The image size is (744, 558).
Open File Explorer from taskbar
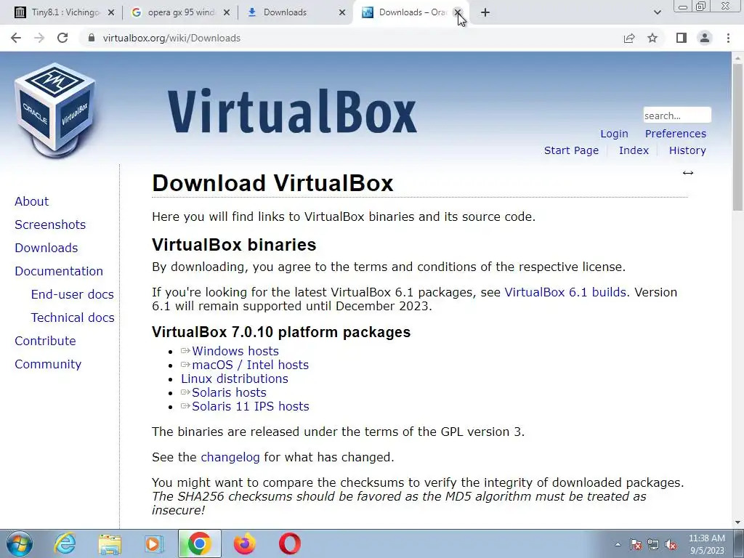click(110, 543)
